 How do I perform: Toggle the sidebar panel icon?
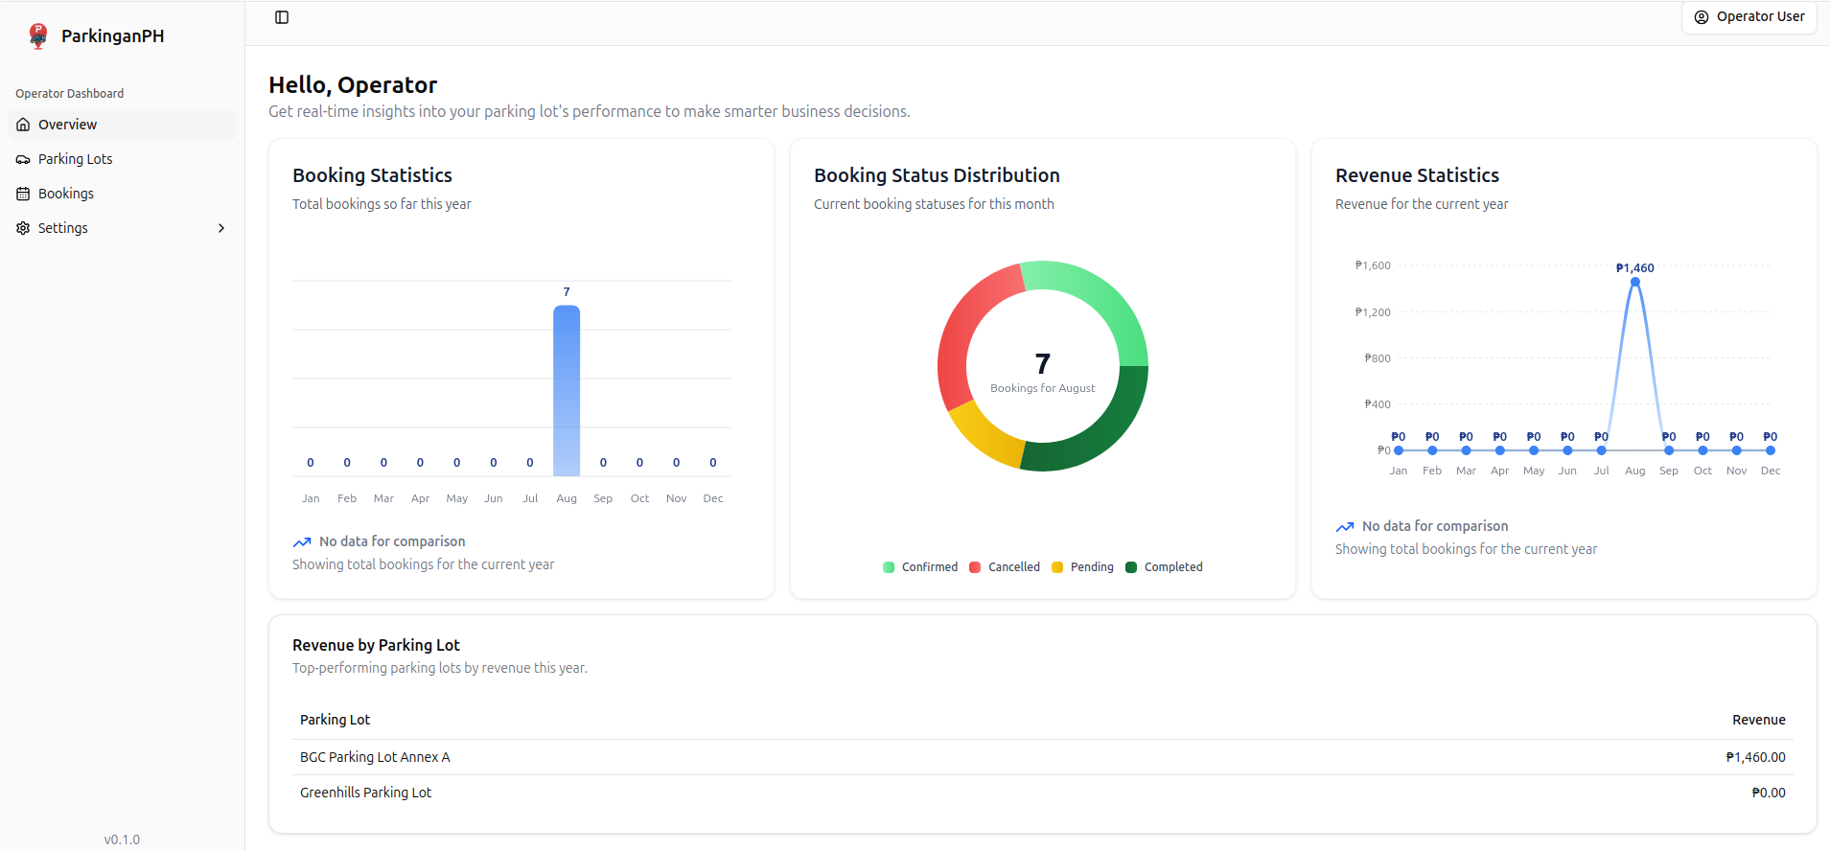tap(282, 17)
